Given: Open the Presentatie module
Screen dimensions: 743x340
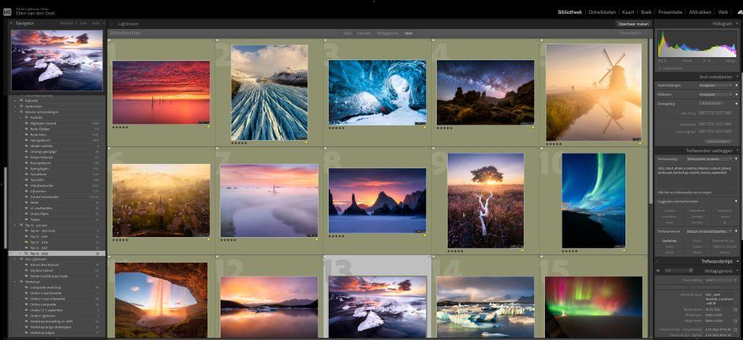Looking at the screenshot, I should pos(670,12).
